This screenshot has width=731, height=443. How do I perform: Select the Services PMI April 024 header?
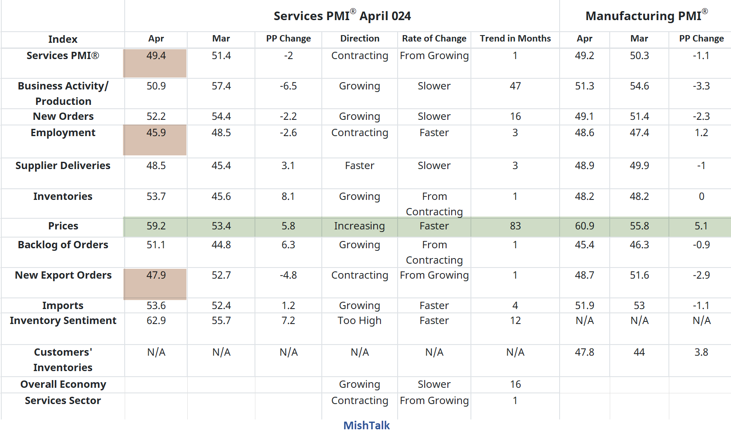tap(342, 16)
